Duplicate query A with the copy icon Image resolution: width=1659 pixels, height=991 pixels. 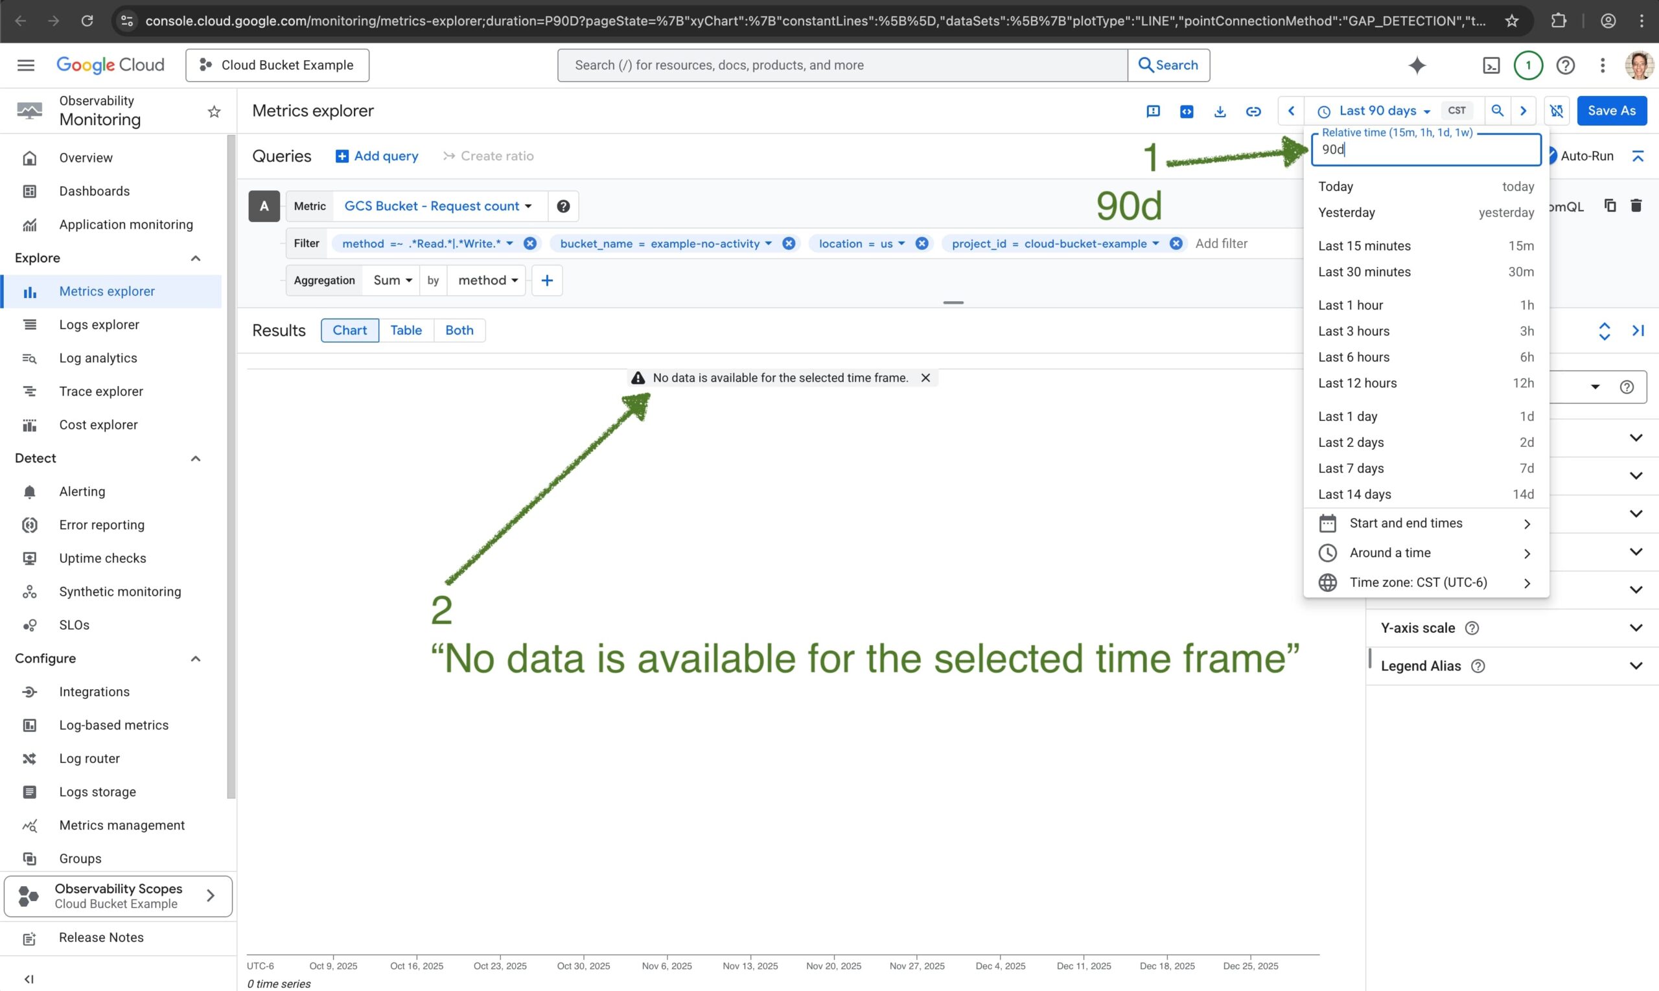click(1610, 206)
